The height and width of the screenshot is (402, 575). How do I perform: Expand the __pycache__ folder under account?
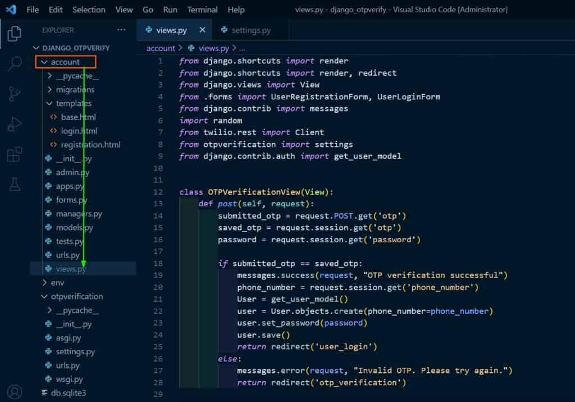coord(49,76)
